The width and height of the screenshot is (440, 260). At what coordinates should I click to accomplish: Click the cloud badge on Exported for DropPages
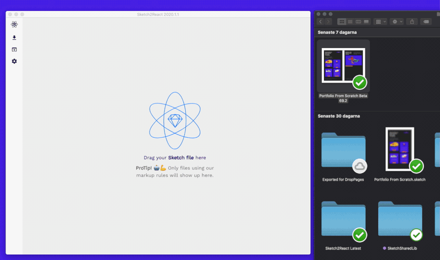(x=360, y=167)
